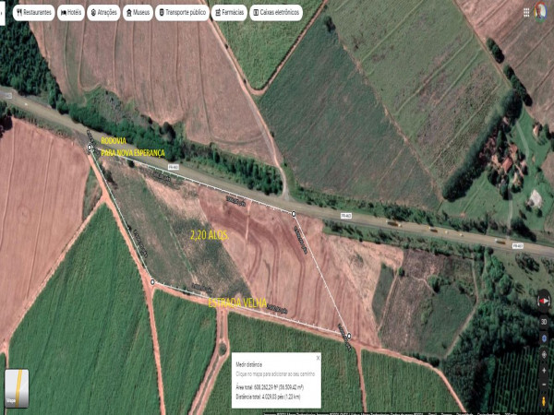Click the bottom-right measurement endpoint
This screenshot has width=554, height=415.
click(348, 336)
